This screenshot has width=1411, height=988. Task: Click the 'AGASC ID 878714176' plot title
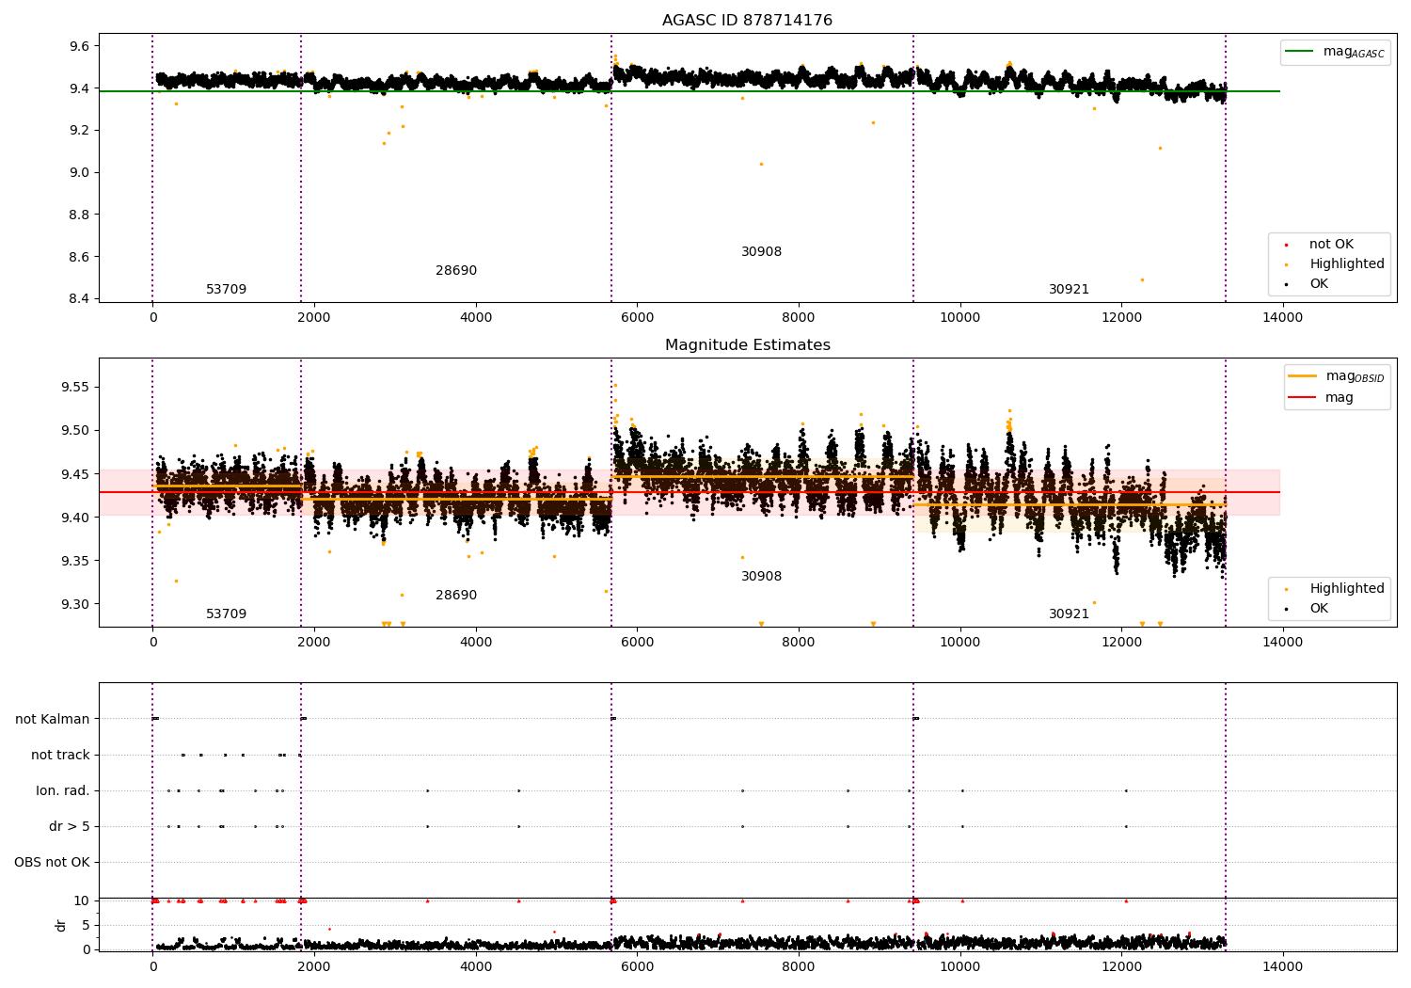[x=747, y=21]
